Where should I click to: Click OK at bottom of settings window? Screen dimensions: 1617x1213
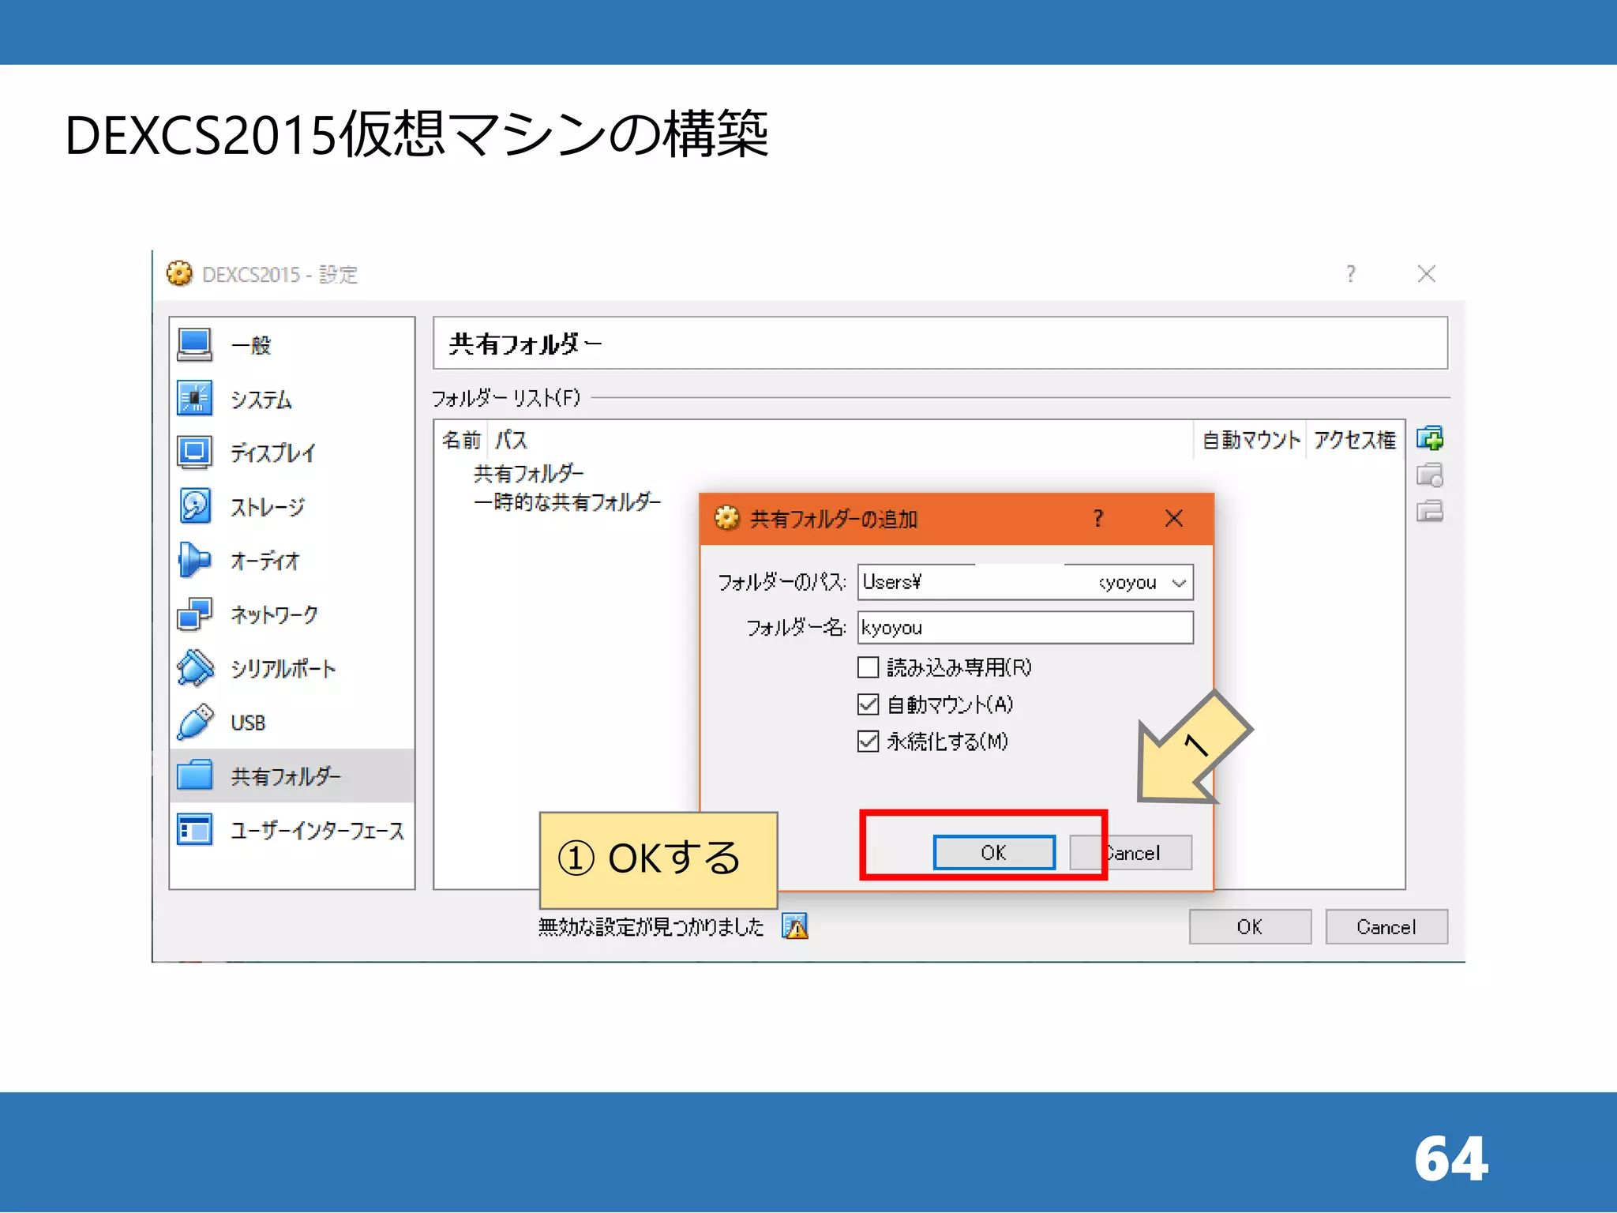pos(1250,926)
